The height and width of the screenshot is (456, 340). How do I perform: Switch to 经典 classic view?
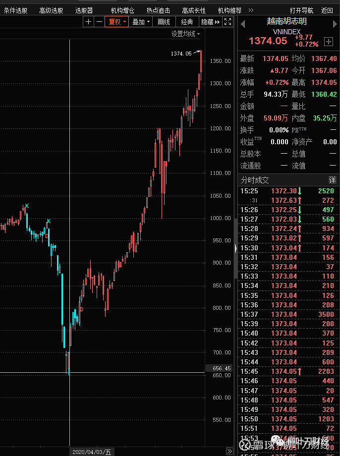click(x=187, y=22)
